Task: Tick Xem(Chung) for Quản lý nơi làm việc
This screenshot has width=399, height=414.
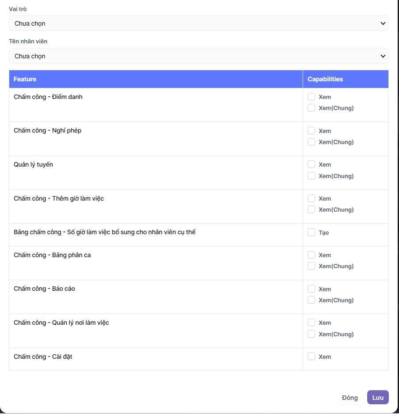Action: point(312,334)
